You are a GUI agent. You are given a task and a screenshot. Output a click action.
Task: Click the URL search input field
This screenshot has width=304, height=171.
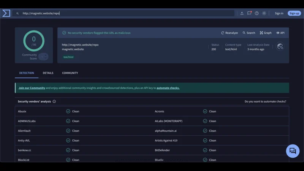pyautogui.click(x=125, y=13)
